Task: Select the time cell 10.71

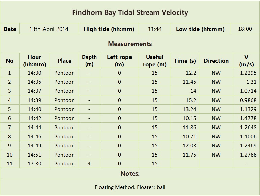Action: (x=190, y=137)
